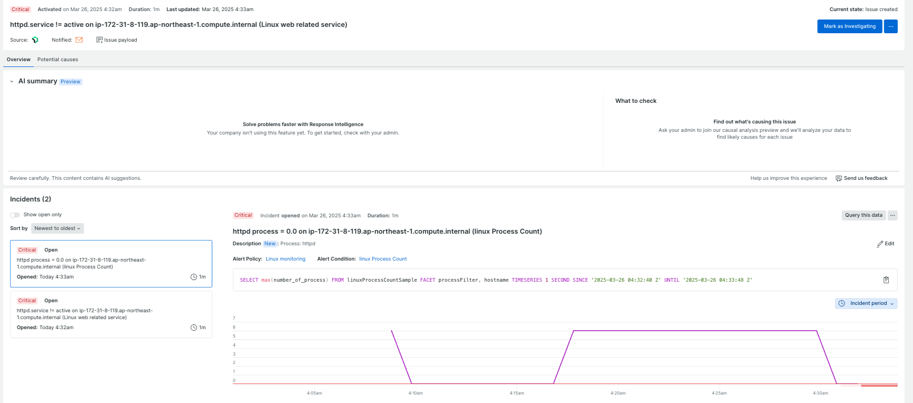
Task: Click the New tag in Description
Action: [270, 244]
